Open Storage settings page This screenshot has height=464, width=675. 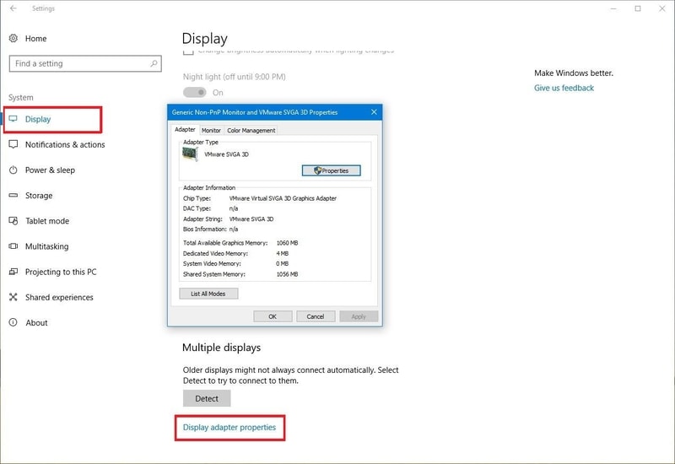pos(39,196)
